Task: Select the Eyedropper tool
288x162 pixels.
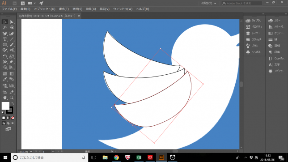Action: pyautogui.click(x=5, y=79)
